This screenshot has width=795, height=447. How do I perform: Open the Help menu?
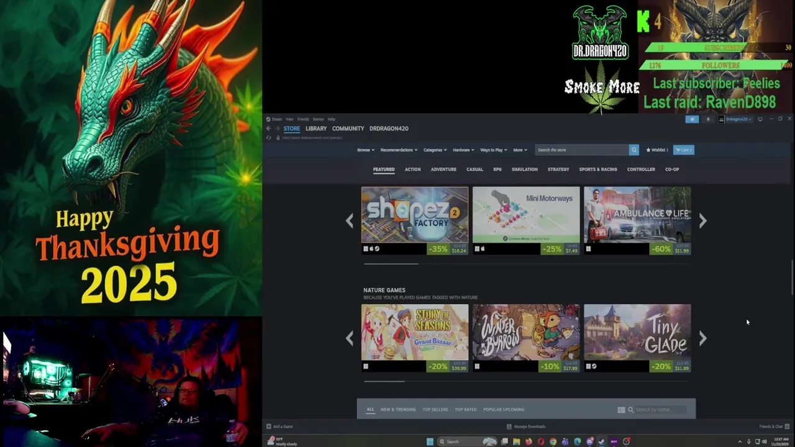[332, 119]
